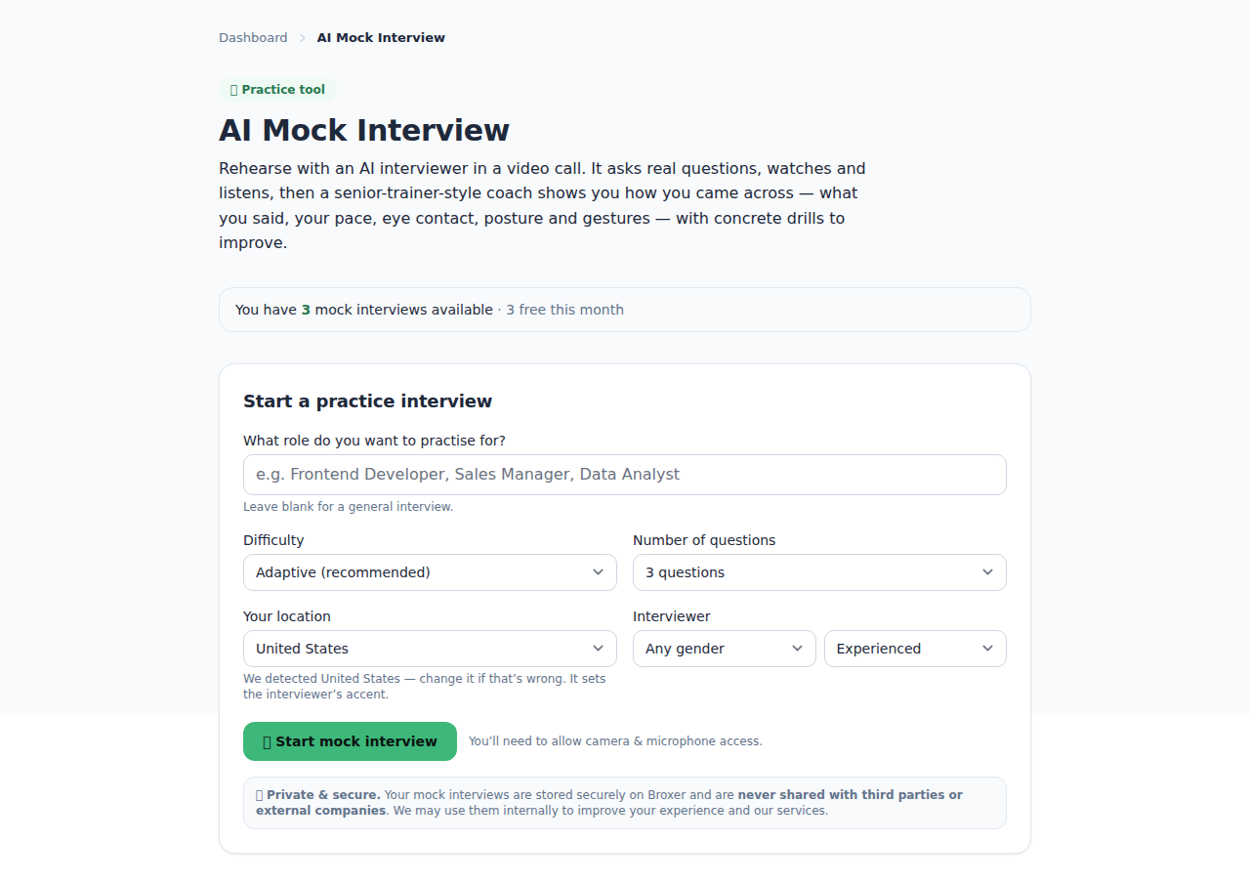
Task: Open the Experienced interviewer dropdown
Action: tap(915, 649)
